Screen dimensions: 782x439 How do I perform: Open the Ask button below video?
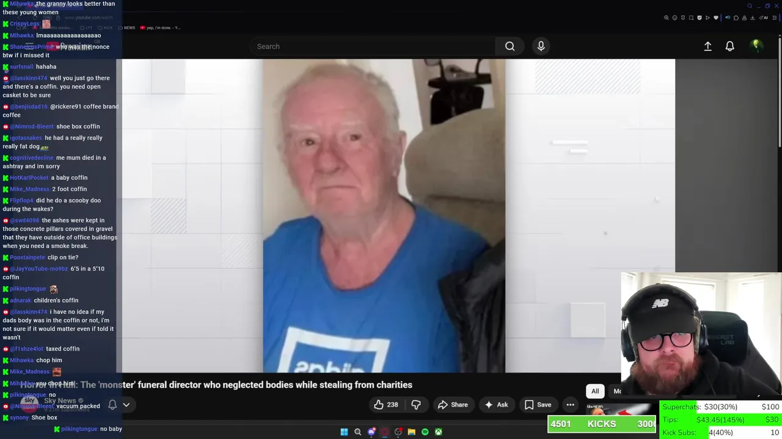tap(495, 404)
